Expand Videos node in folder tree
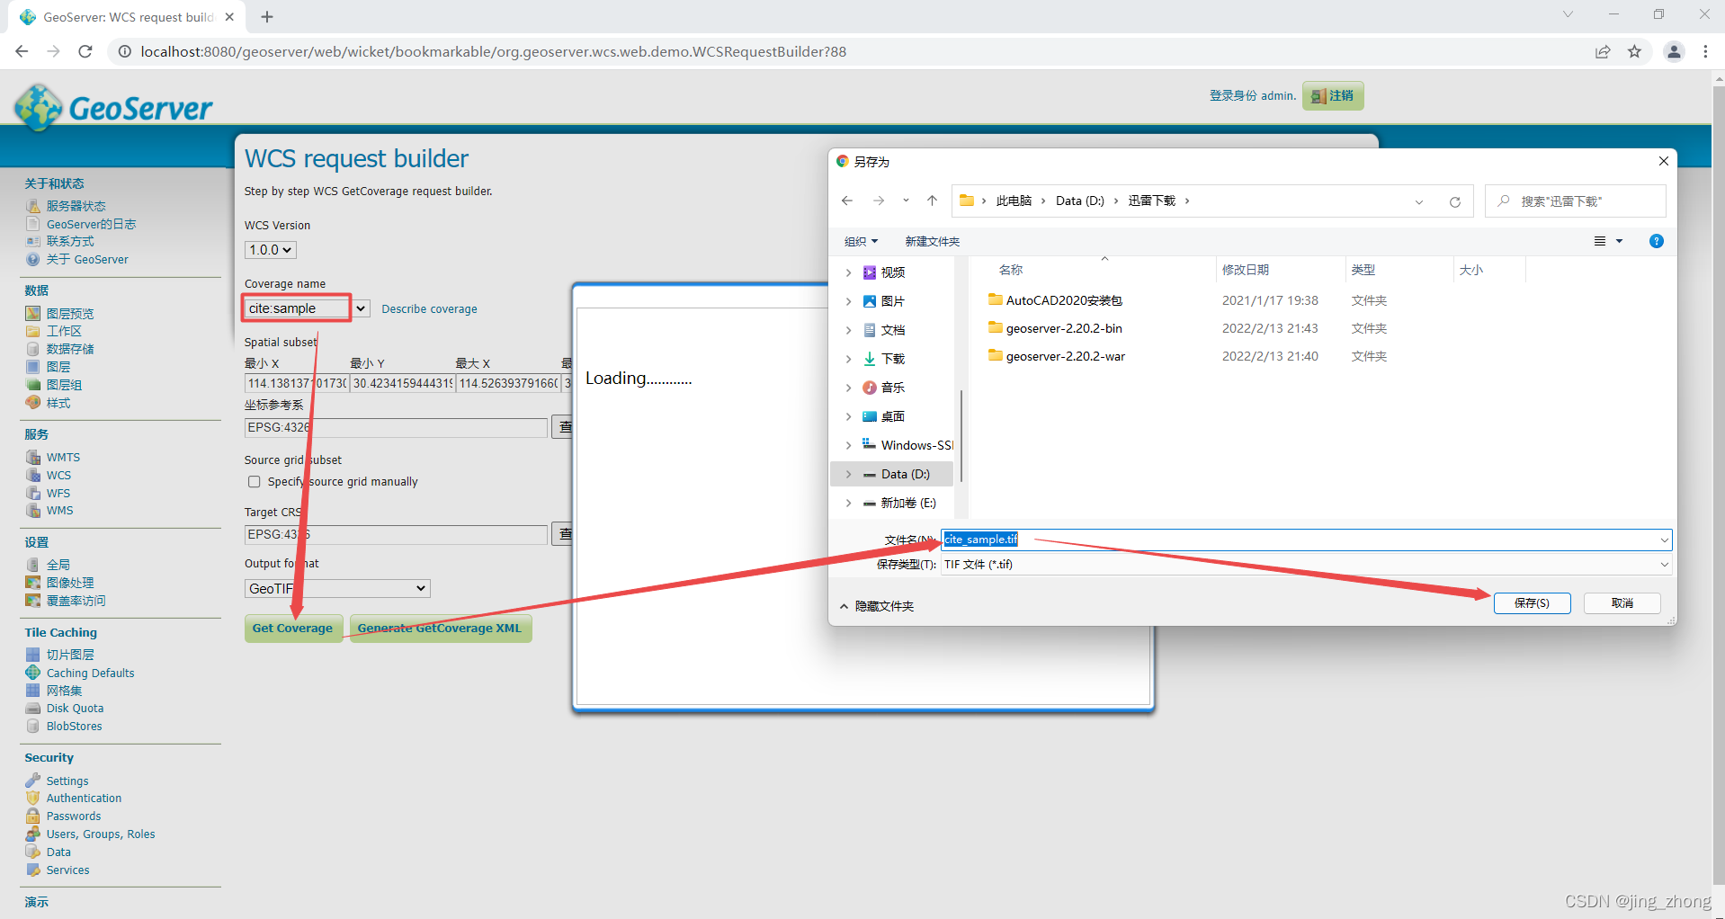Viewport: 1725px width, 919px height. click(x=848, y=272)
